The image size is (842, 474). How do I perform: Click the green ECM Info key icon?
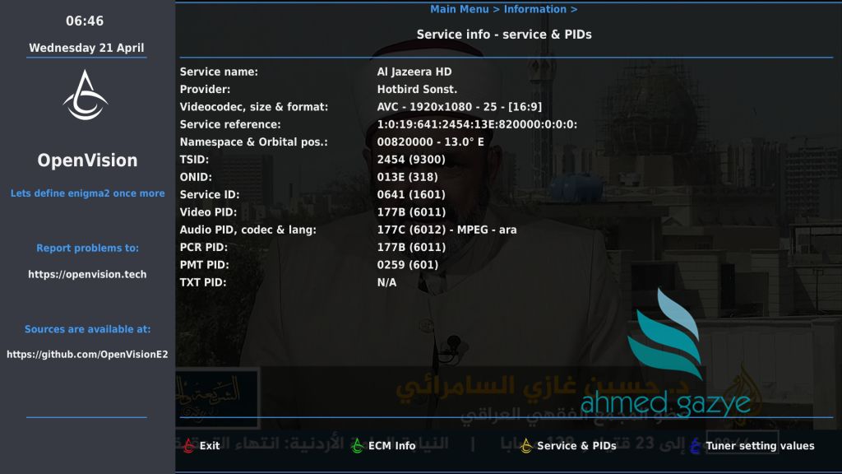point(357,445)
